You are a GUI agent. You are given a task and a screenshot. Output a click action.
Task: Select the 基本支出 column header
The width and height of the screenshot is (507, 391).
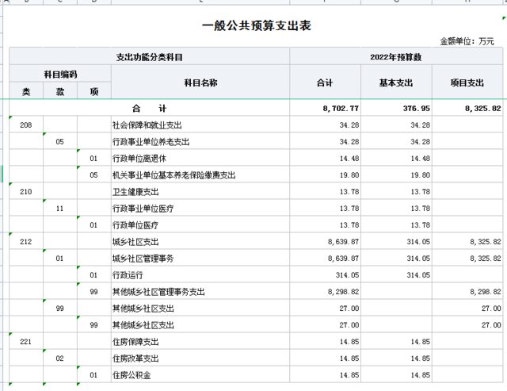pyautogui.click(x=398, y=82)
